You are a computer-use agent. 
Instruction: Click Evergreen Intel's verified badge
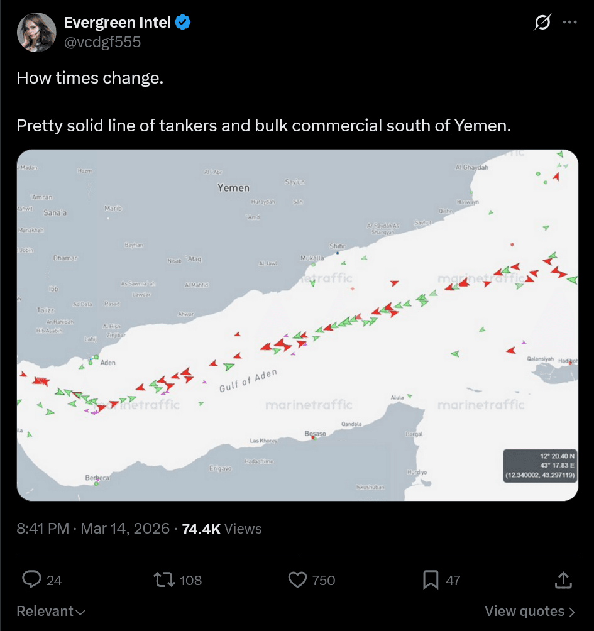click(182, 22)
